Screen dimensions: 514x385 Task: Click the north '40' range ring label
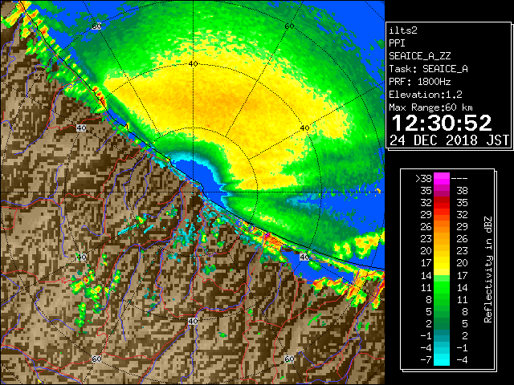point(194,63)
